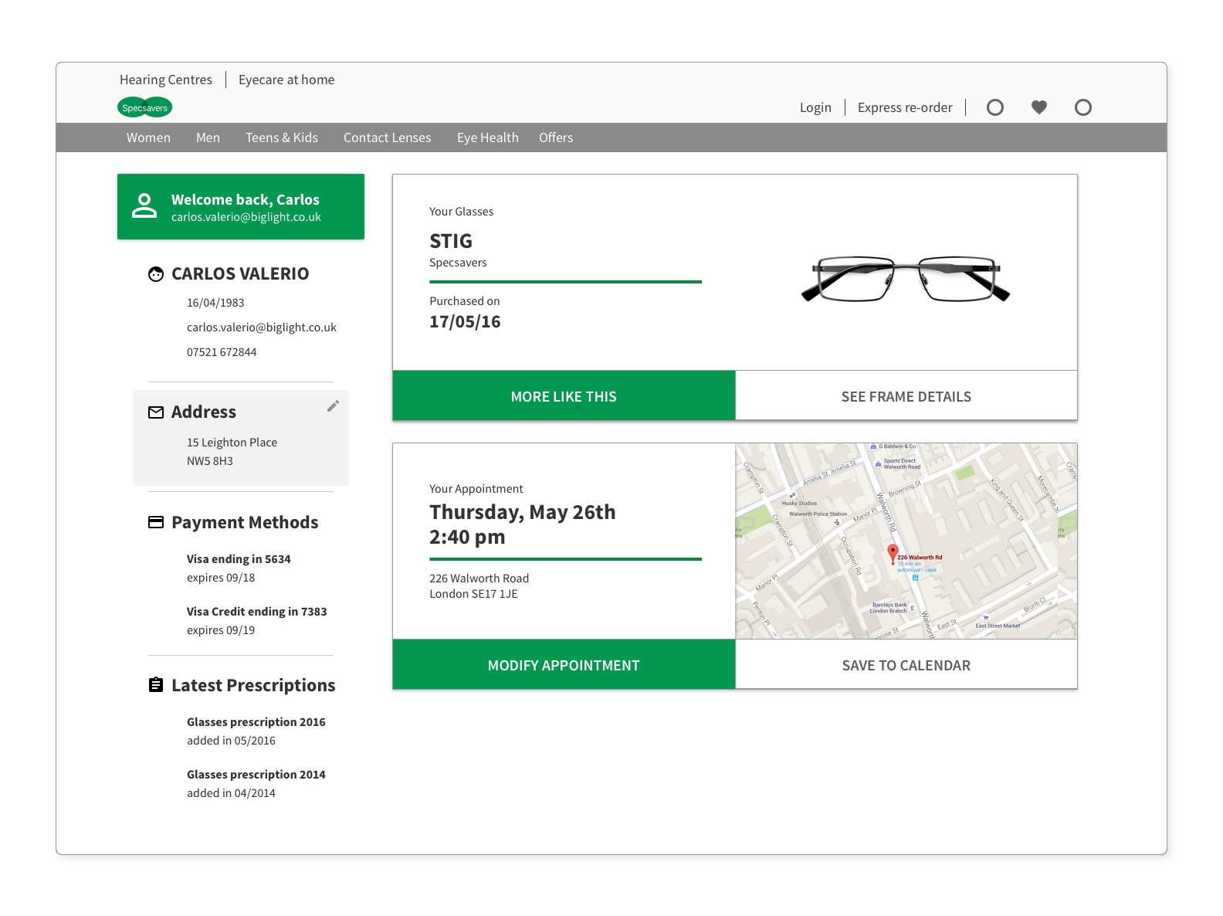Click the STIG frame name

pyautogui.click(x=451, y=241)
